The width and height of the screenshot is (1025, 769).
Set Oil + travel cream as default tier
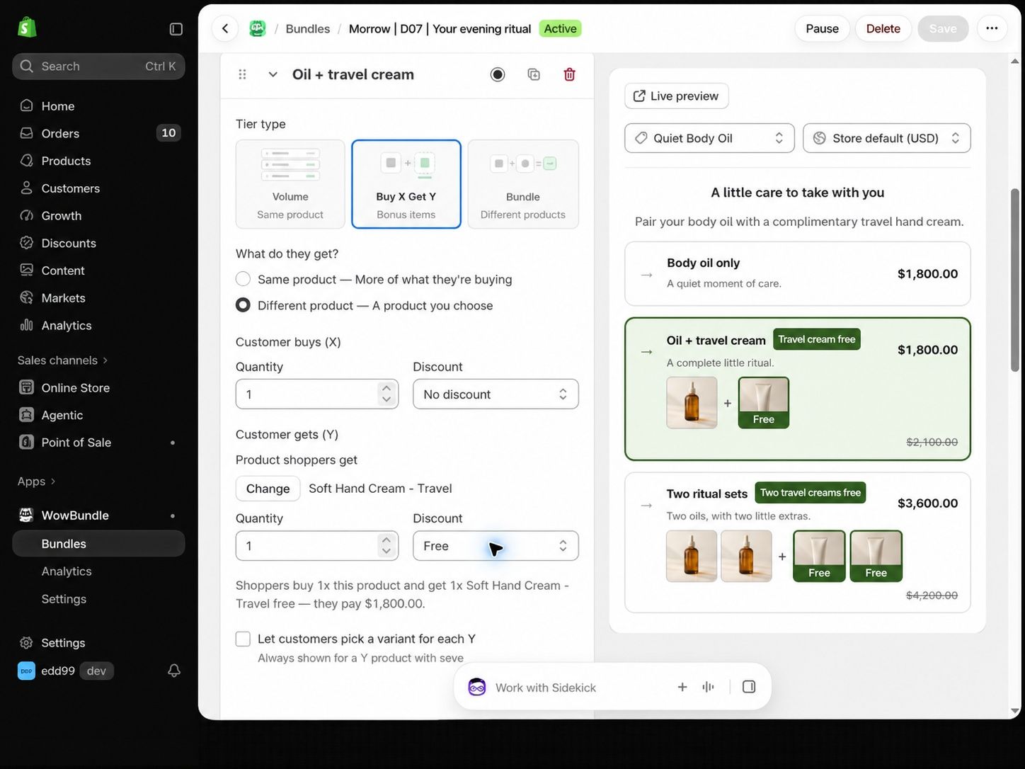click(498, 74)
